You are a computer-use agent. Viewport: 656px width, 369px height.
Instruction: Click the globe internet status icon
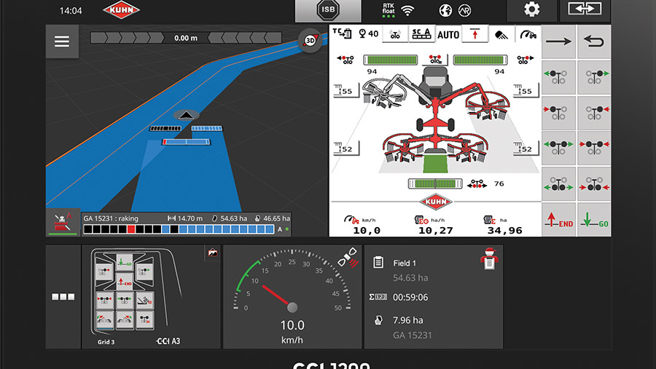445,10
